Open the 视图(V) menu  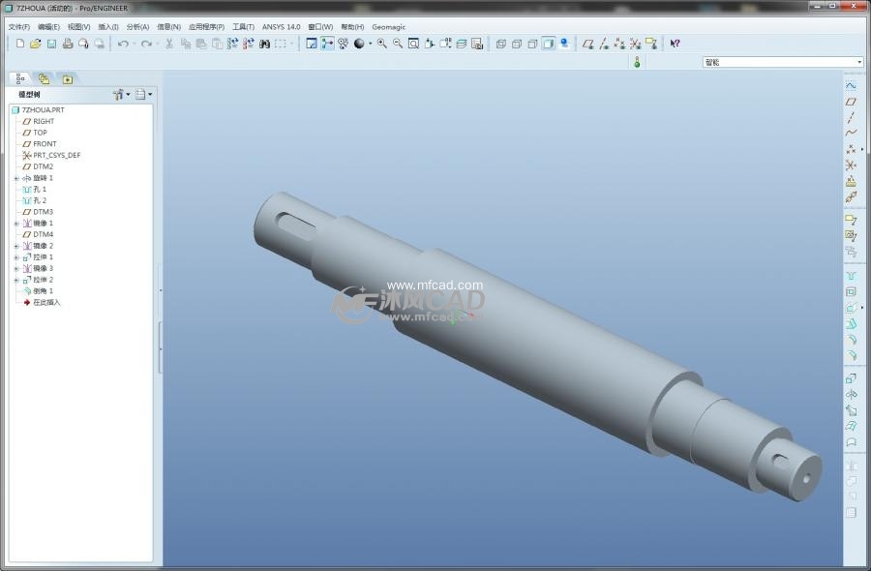[x=79, y=27]
